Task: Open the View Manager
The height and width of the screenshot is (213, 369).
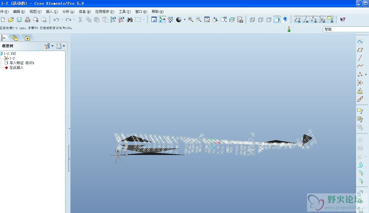Action: click(x=240, y=20)
